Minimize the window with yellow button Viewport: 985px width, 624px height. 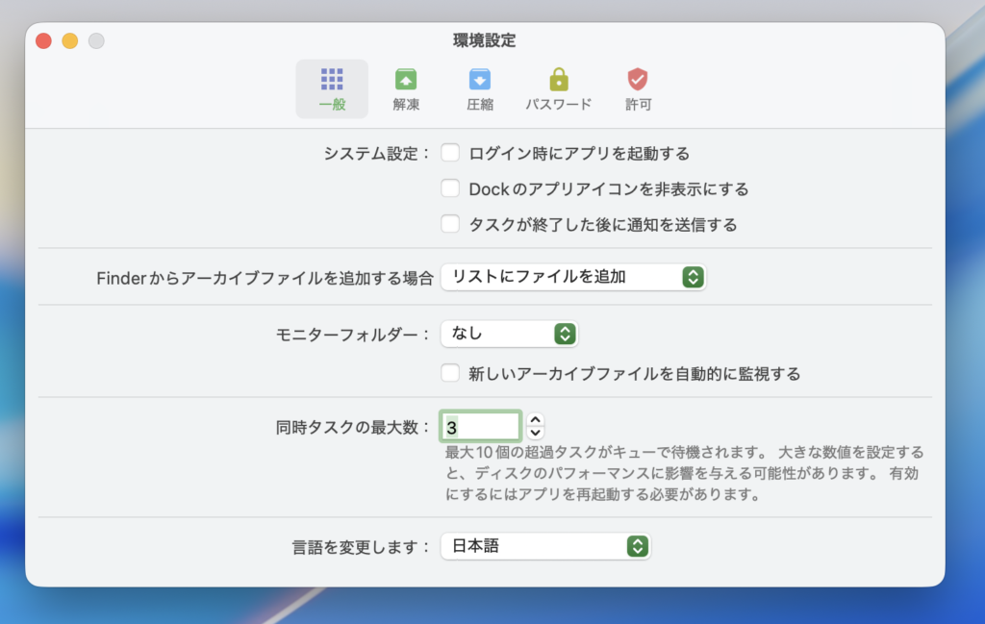point(69,40)
